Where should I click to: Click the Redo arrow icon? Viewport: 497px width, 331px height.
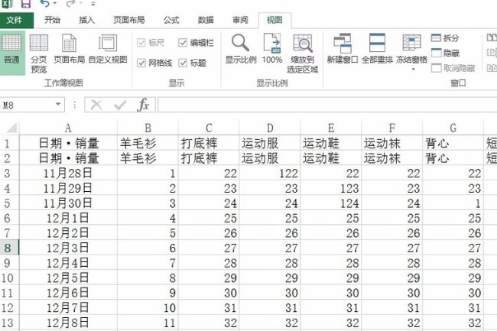point(70,4)
